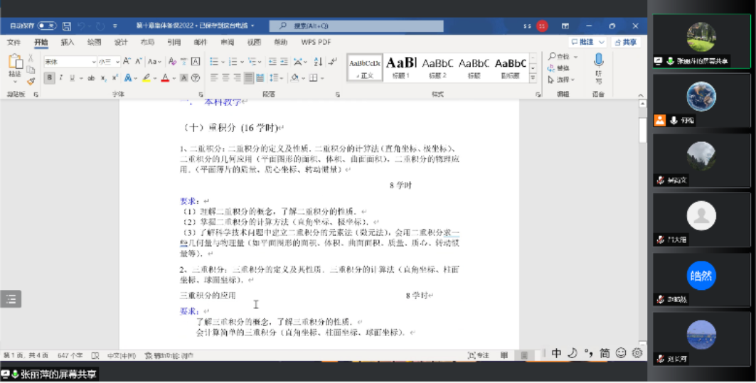This screenshot has width=756, height=383.
Task: Click the red font color swatch
Action: pos(164,77)
